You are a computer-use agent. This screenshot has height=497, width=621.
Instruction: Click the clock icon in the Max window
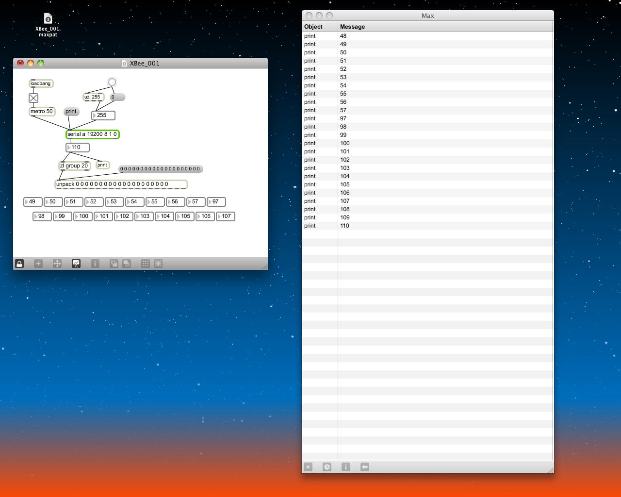click(327, 467)
